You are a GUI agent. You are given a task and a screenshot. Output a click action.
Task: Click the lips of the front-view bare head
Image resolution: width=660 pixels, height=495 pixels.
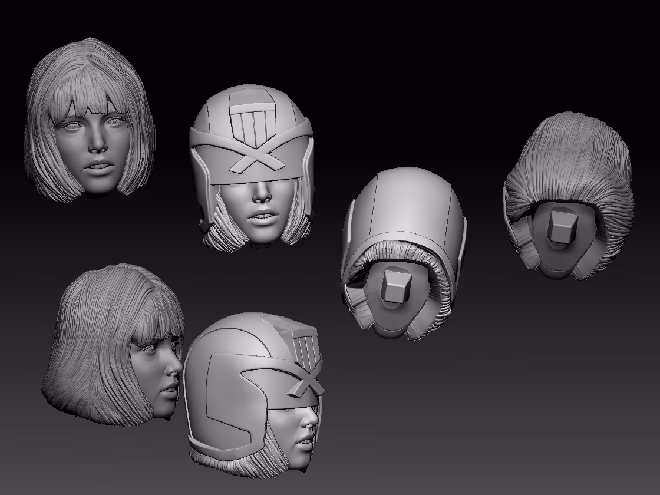(x=100, y=167)
